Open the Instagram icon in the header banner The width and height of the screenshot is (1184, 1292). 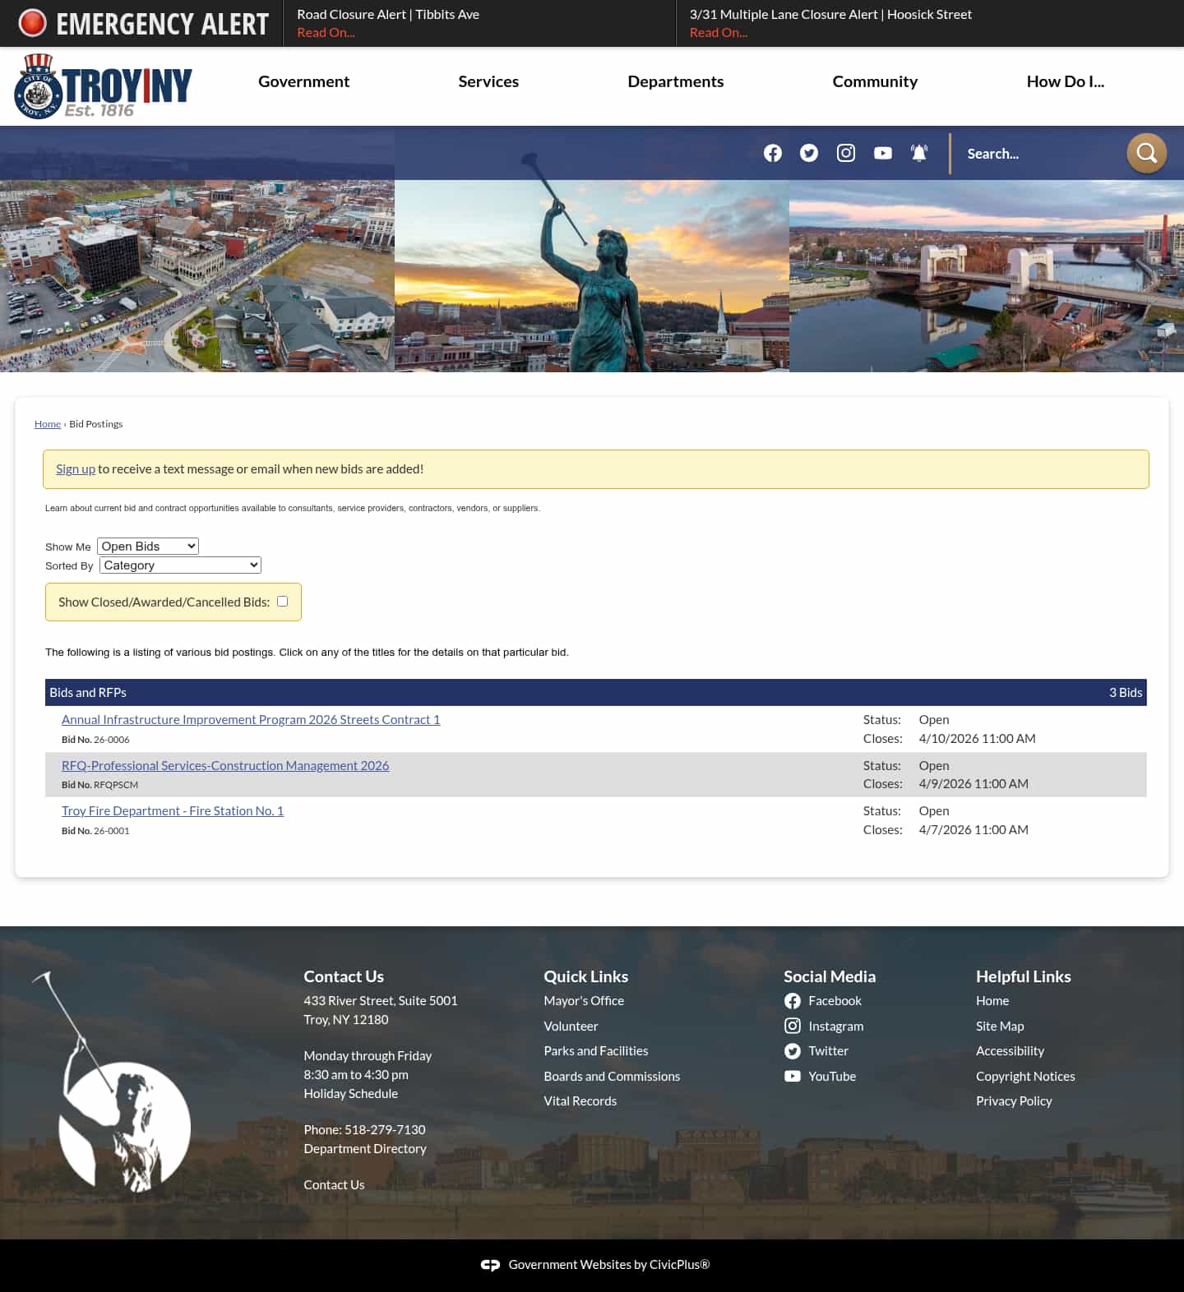pos(846,153)
